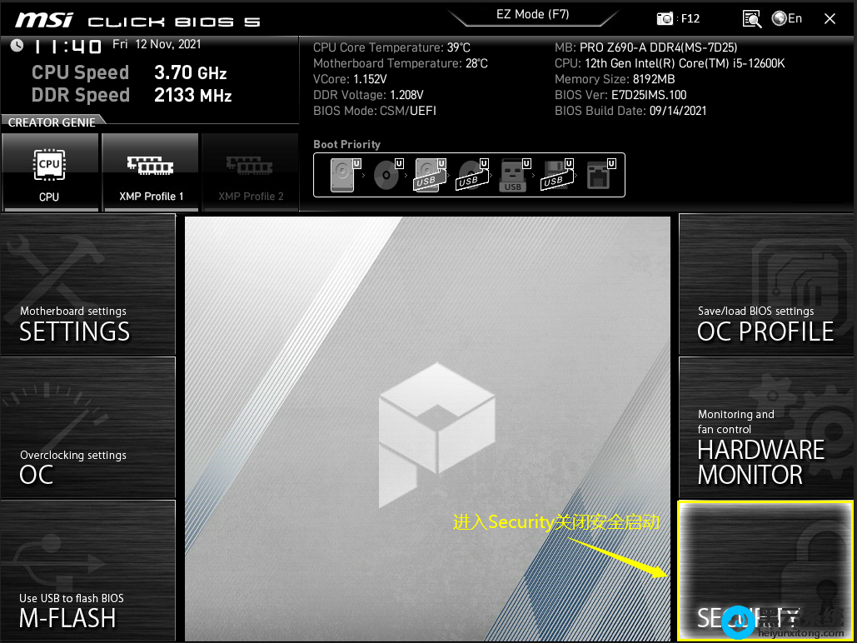Open HARDWARE MONITOR fan control
Image resolution: width=857 pixels, height=643 pixels.
point(766,428)
